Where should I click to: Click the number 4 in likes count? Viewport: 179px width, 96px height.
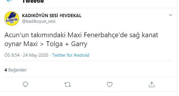6,70
